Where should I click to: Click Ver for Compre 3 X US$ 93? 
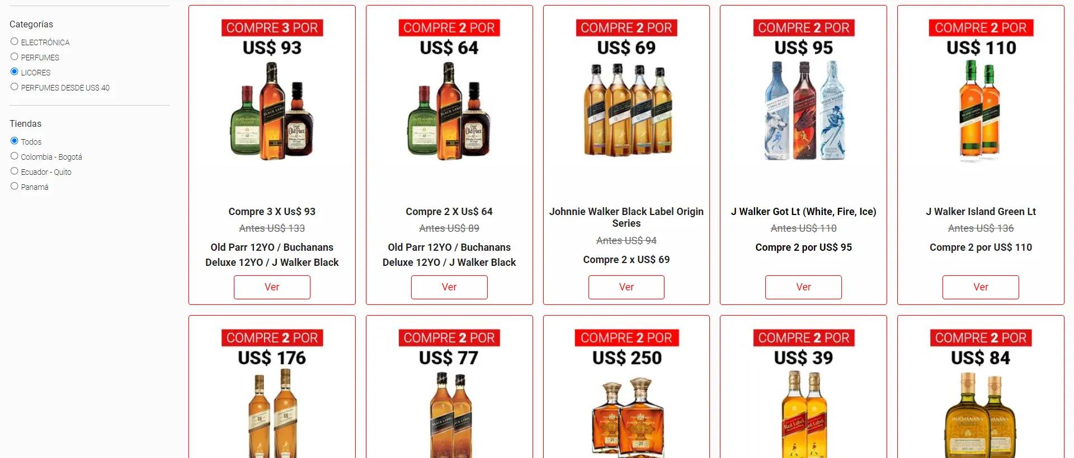point(272,287)
